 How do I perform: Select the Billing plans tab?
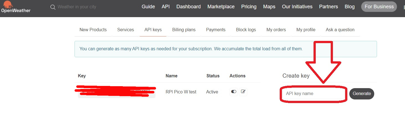(x=184, y=30)
